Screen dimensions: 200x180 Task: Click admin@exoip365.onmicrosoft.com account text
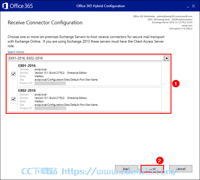click(x=175, y=16)
